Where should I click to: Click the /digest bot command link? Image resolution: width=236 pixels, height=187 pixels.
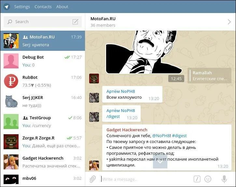pos(113,117)
